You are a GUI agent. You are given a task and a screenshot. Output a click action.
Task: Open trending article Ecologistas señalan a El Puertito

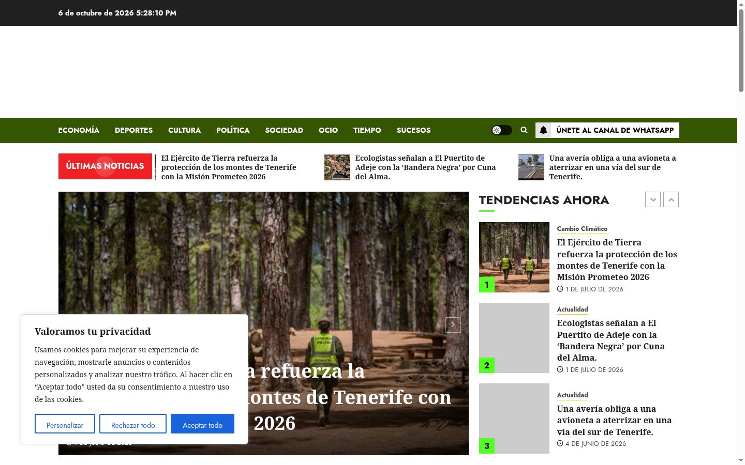click(x=611, y=340)
